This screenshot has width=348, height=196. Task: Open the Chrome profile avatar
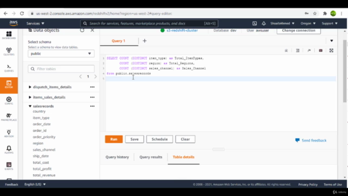pyautogui.click(x=333, y=14)
